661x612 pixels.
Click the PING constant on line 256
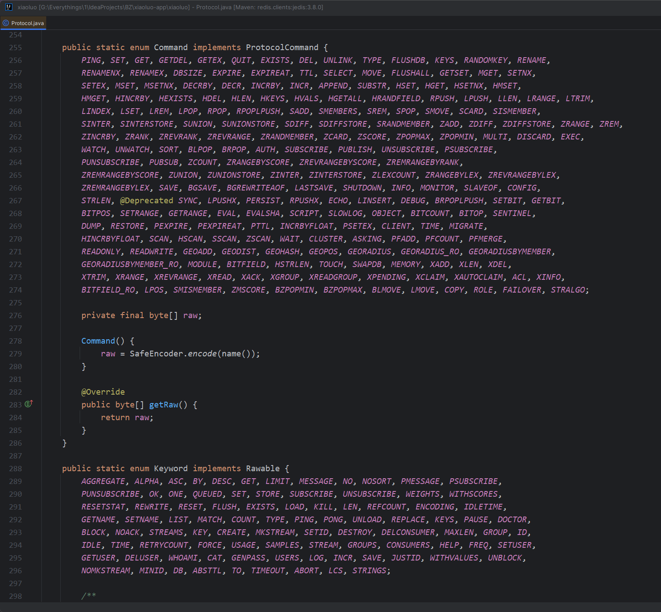tap(91, 60)
